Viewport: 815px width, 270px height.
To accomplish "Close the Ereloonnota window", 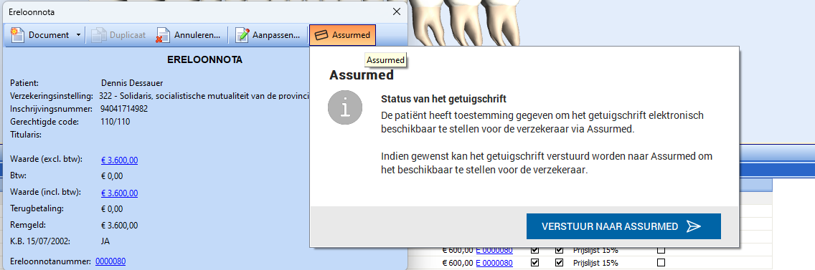I will 397,11.
